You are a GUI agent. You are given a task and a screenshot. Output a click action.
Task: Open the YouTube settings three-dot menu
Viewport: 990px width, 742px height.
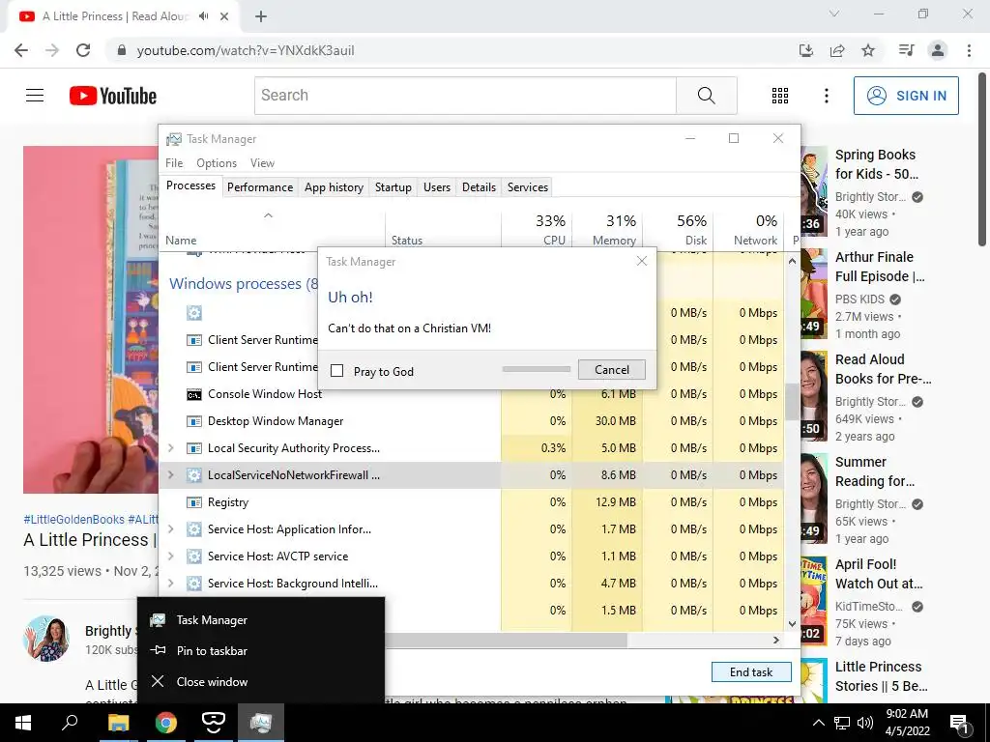point(826,96)
